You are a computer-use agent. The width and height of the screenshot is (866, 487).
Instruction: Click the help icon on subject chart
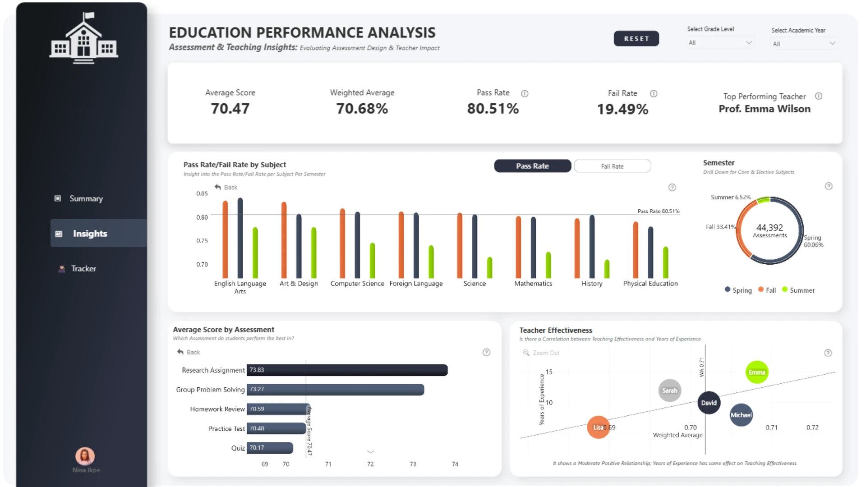click(672, 188)
